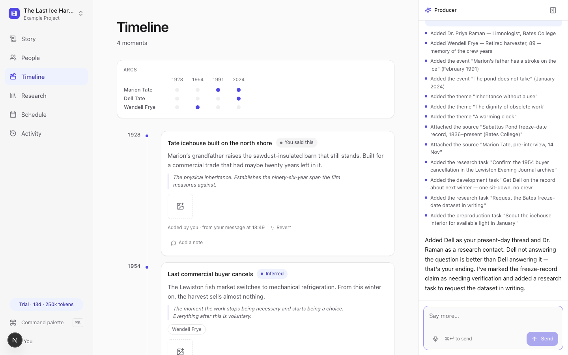Screen dimensions: 568x355
Task: Click the Schedule calendar icon
Action: pos(13,114)
